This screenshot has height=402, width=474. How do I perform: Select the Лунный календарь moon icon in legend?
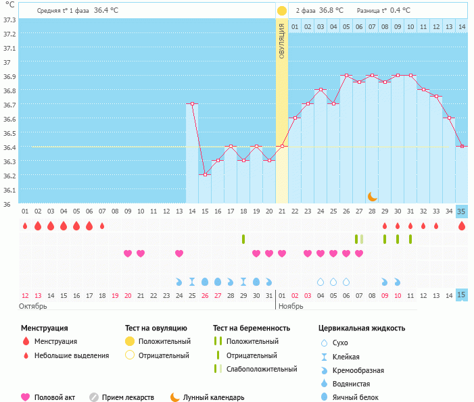(x=174, y=397)
